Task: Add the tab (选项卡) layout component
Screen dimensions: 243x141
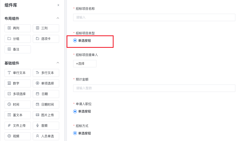Action: click(x=46, y=39)
